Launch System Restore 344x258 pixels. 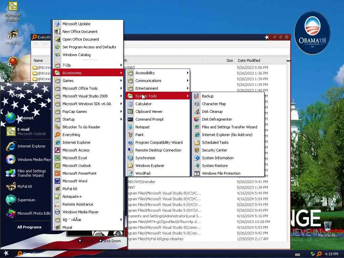tap(228, 166)
